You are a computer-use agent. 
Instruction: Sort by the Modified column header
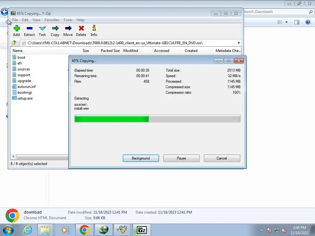coord(137,51)
